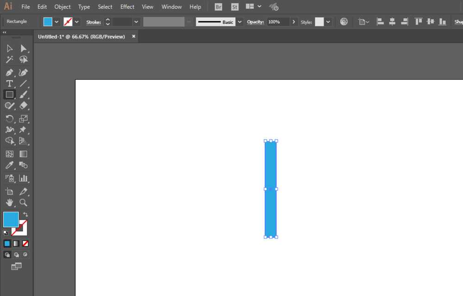Activate the Eyedropper tool

point(9,165)
